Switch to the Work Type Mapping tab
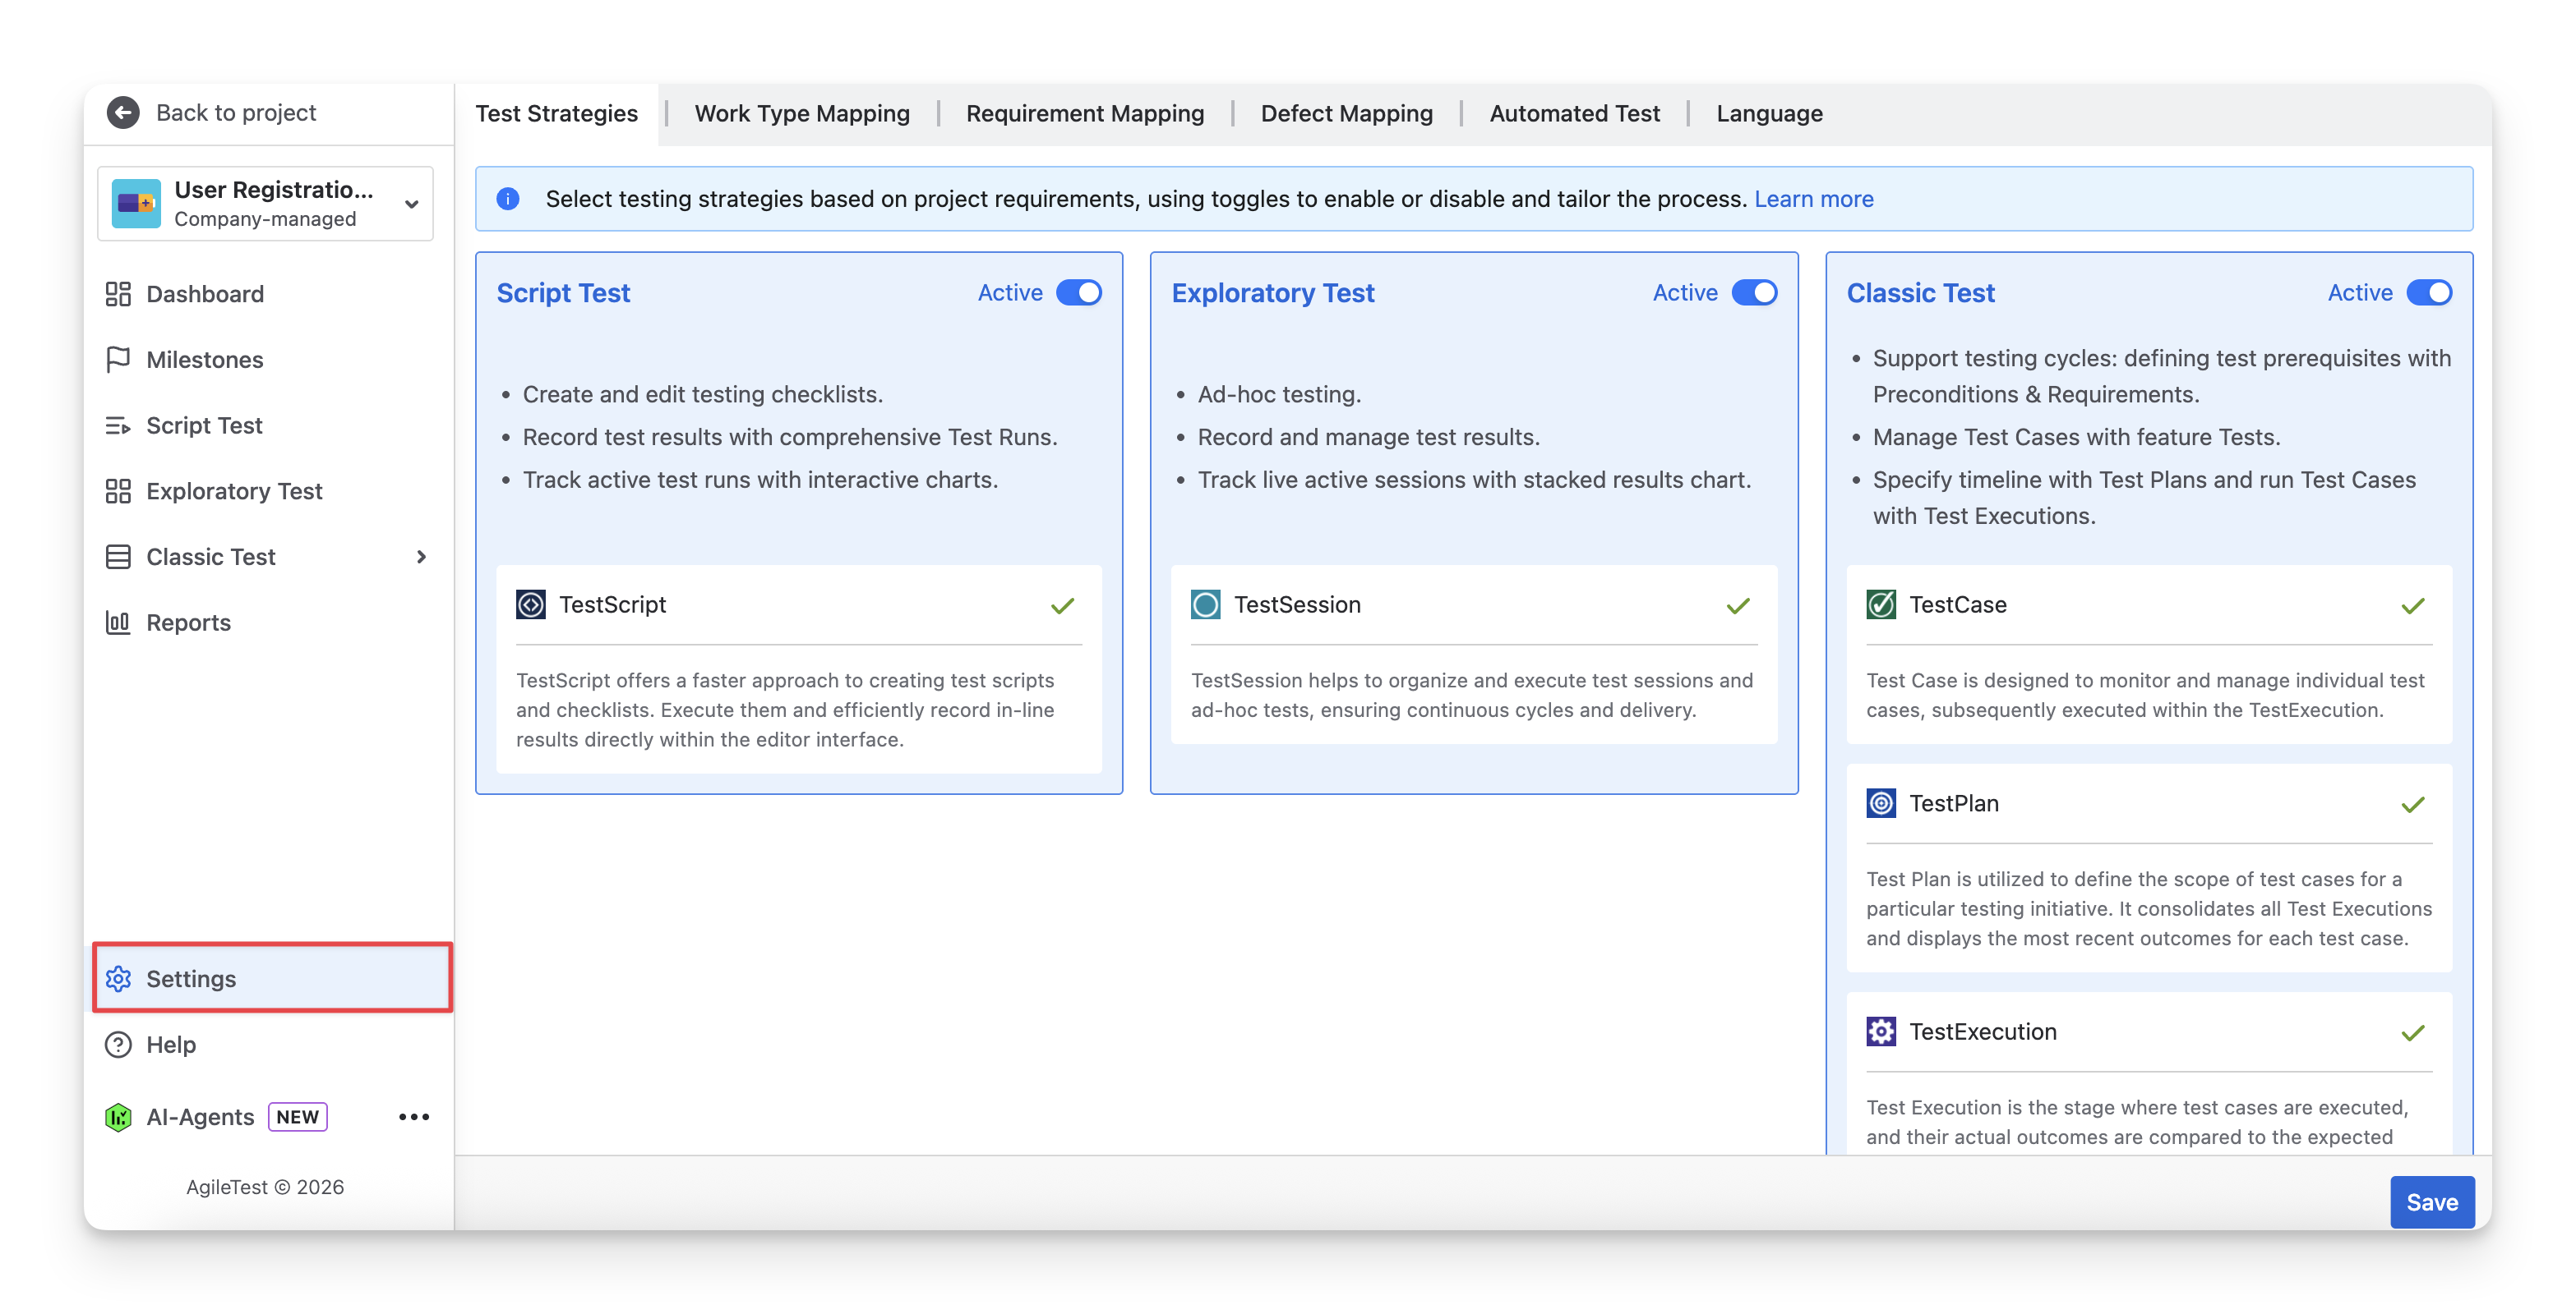2576x1314 pixels. click(802, 114)
